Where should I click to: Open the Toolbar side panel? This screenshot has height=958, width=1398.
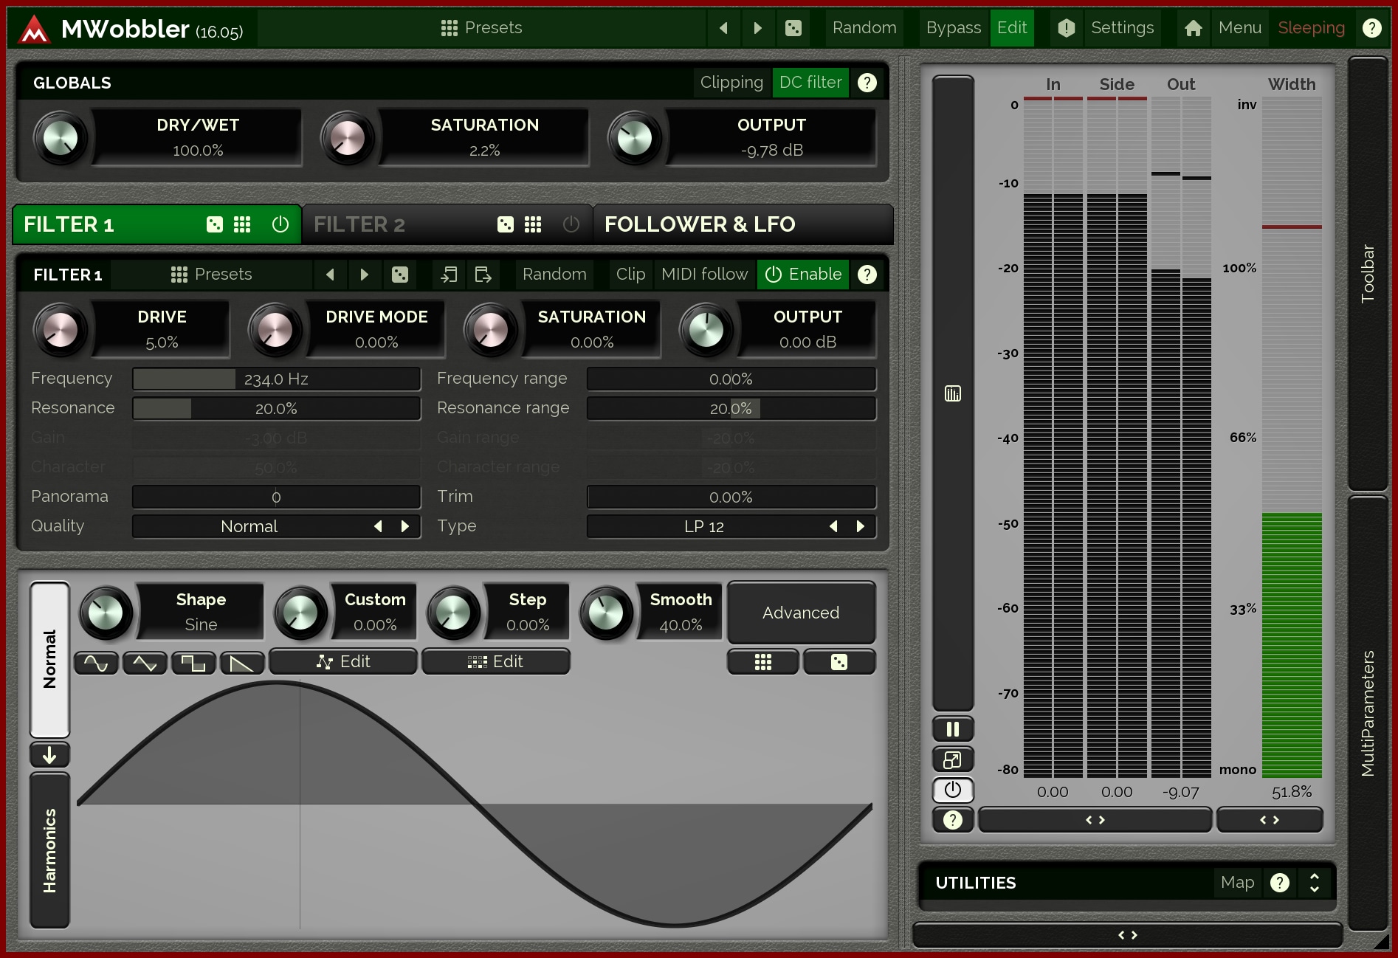pyautogui.click(x=1368, y=273)
